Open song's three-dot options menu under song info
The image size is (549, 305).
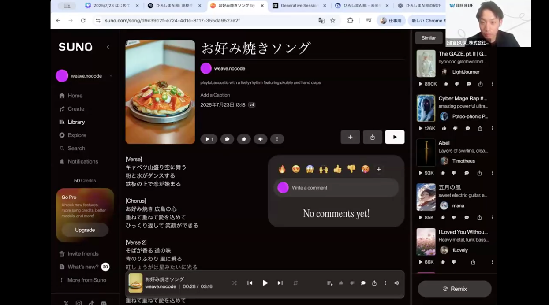pyautogui.click(x=277, y=139)
